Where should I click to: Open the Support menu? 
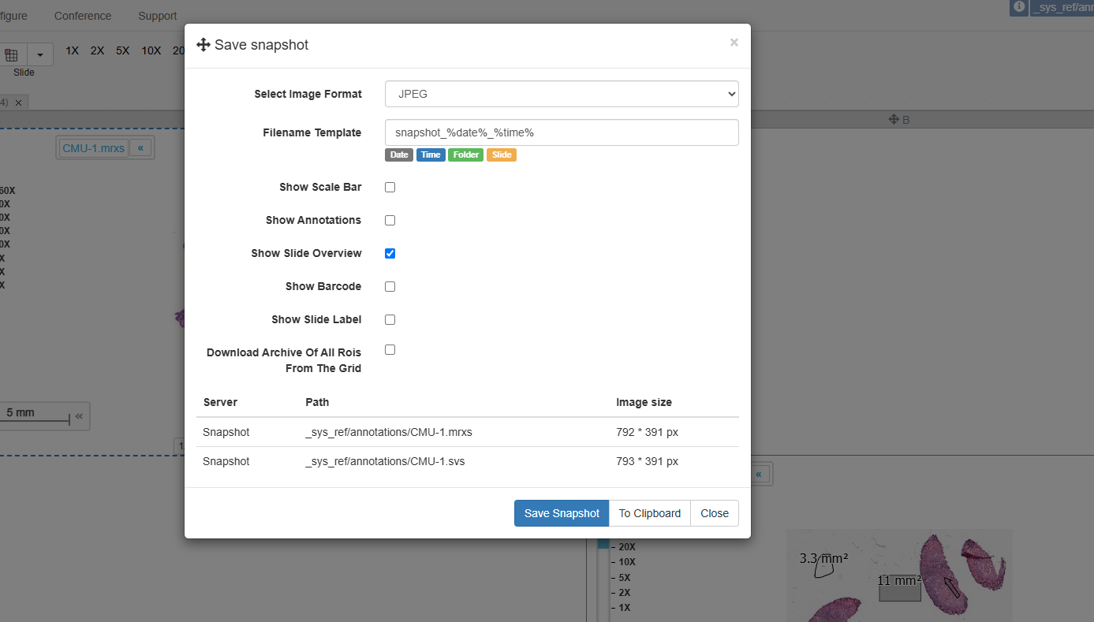coord(157,16)
